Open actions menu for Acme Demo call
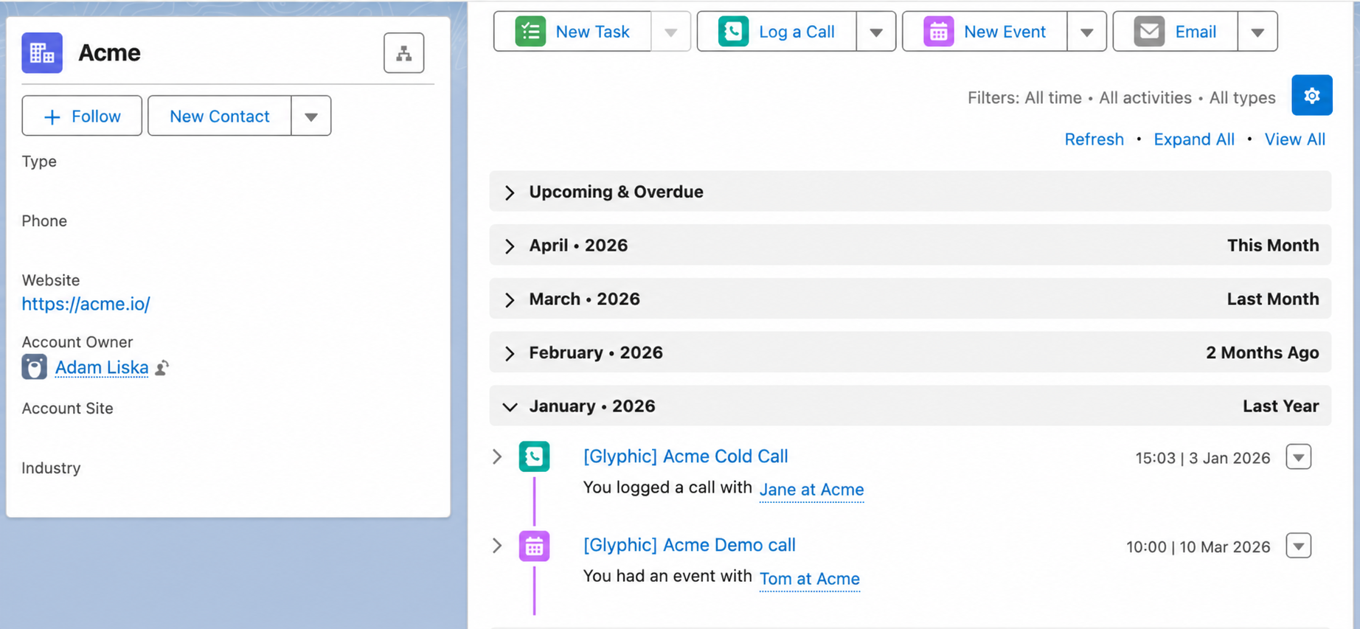 click(x=1298, y=546)
